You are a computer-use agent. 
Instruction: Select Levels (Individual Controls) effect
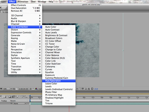(59, 89)
